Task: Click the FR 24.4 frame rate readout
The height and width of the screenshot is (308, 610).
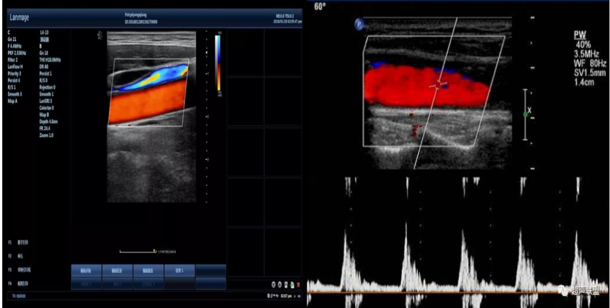Action: pyautogui.click(x=45, y=128)
